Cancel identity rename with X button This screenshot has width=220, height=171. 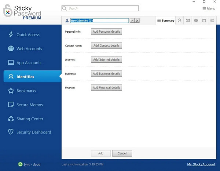pos(137,21)
